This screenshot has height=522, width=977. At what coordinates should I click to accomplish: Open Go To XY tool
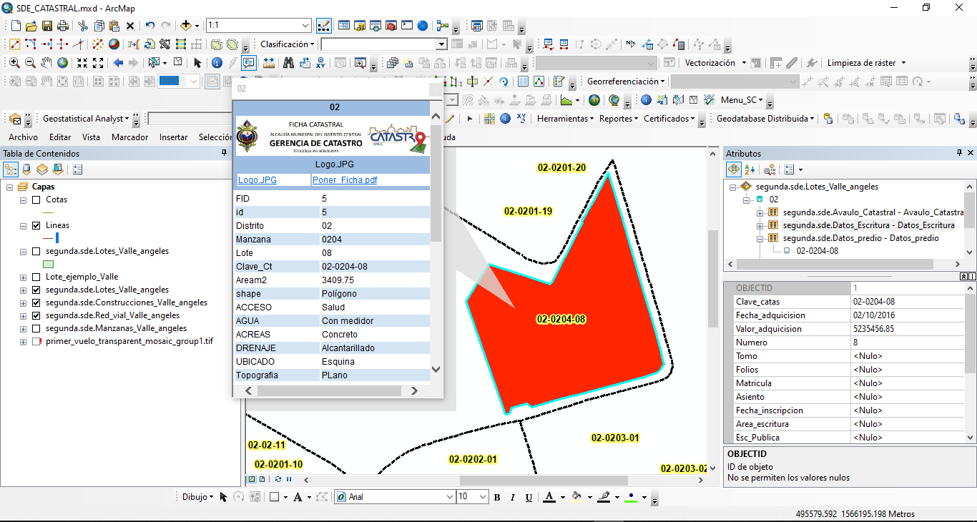tap(320, 63)
